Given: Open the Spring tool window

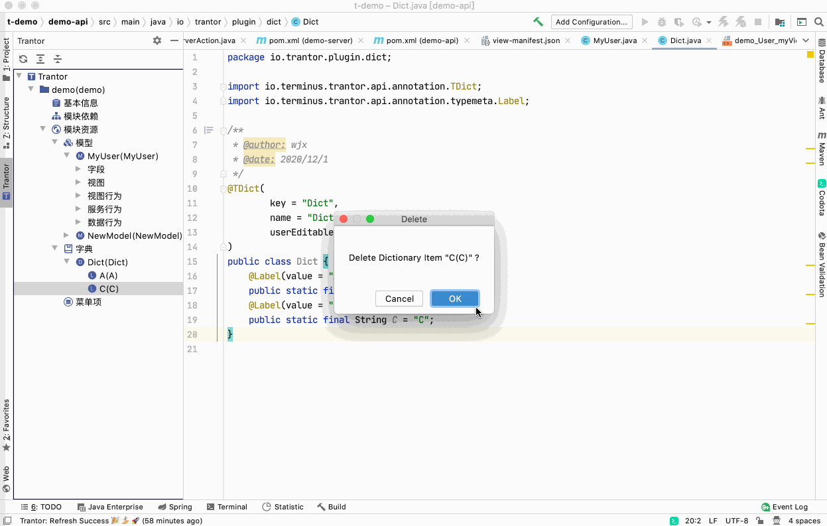Looking at the screenshot, I should pyautogui.click(x=174, y=507).
